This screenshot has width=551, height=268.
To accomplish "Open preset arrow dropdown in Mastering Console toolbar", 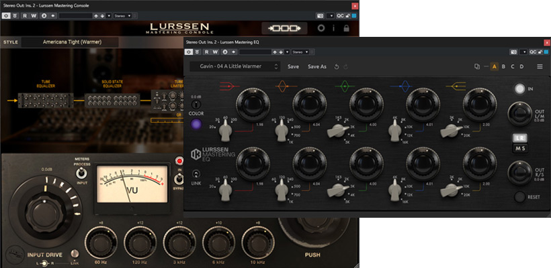I will (x=109, y=16).
